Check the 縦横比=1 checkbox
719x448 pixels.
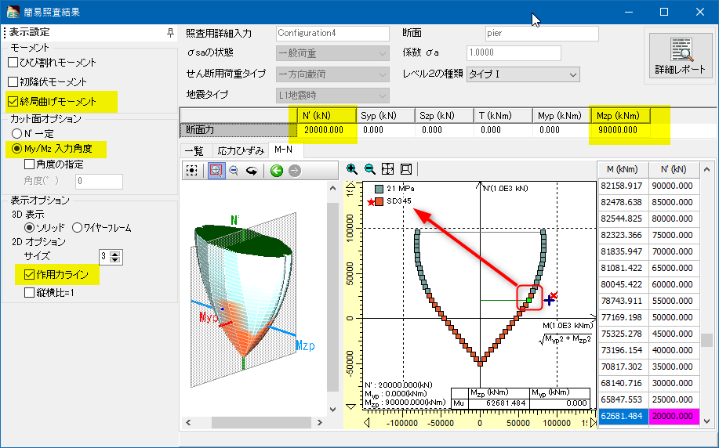[x=29, y=292]
